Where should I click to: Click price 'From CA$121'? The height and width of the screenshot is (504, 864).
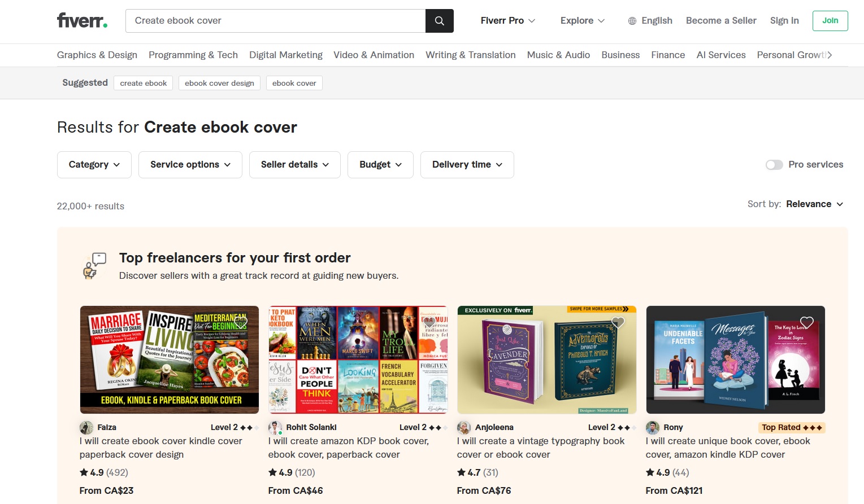[674, 491]
